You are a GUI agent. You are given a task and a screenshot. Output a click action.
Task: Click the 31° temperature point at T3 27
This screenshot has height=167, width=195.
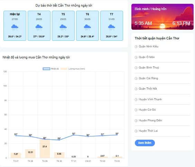16,136
